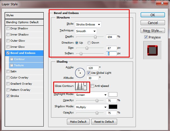Image resolution: width=170 pixels, height=131 pixels.
Task: Select the Down direction radio button
Action: click(x=89, y=43)
